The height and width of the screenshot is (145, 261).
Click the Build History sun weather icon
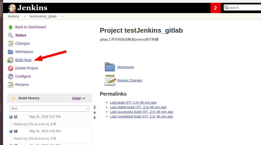click(x=13, y=98)
